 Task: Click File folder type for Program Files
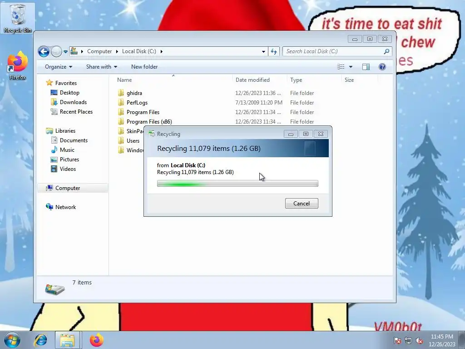[x=302, y=112]
